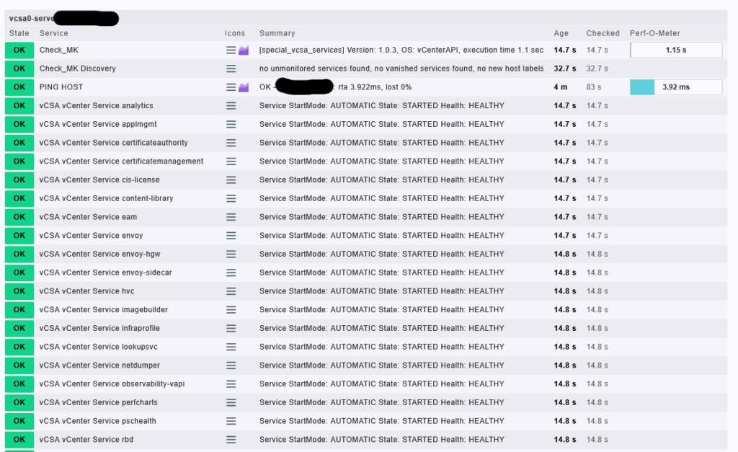Open vCSA vCenter Service applmgmt details
Screen dimensions: 738x452
pyautogui.click(x=98, y=124)
